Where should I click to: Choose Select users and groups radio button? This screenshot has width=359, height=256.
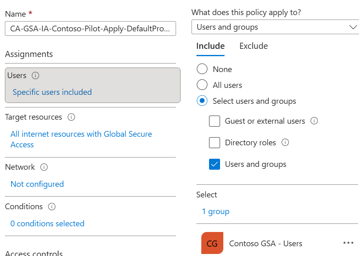(202, 101)
